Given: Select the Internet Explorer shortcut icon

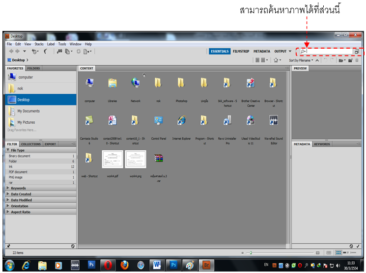Looking at the screenshot, I should (x=181, y=121).
